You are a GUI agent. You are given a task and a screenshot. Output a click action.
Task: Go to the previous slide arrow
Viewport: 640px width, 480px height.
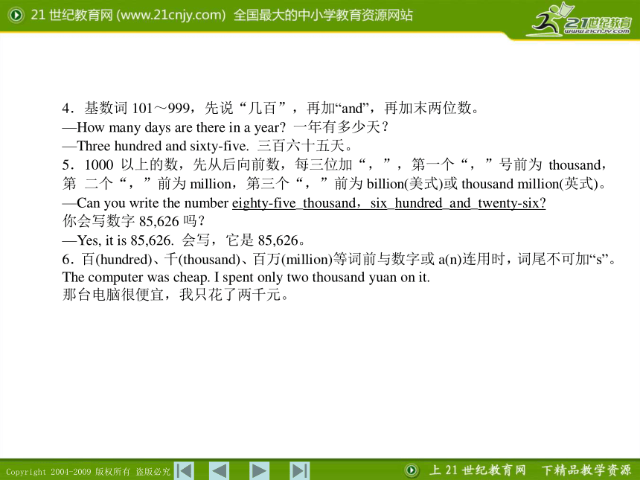pyautogui.click(x=220, y=470)
